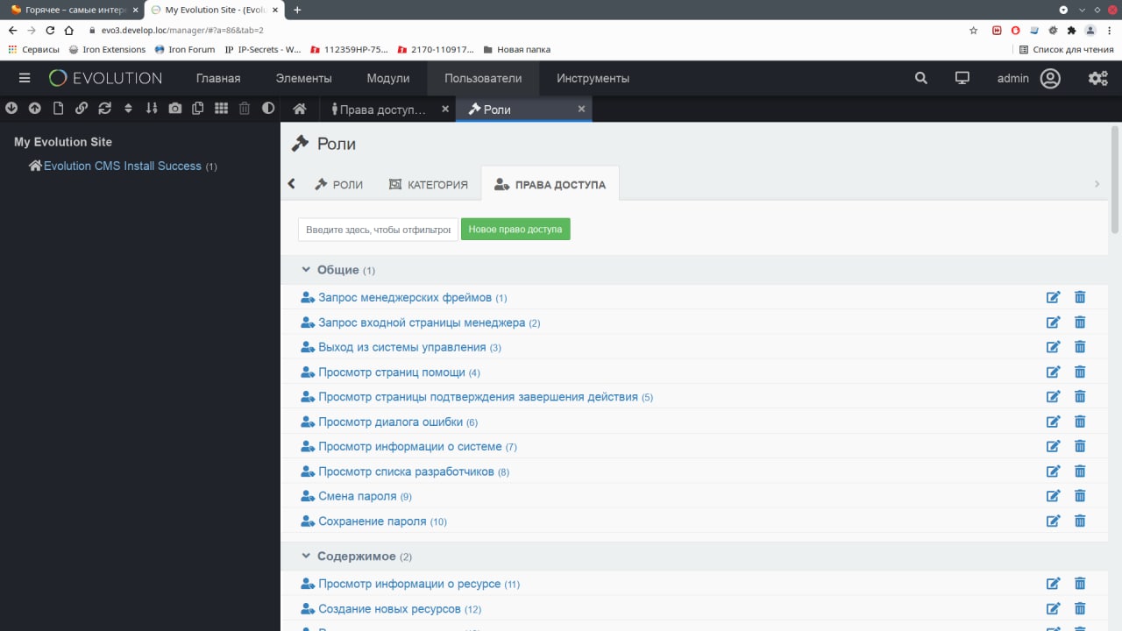1122x631 pixels.
Task: Click the sort menu index icon
Action: pos(152,109)
